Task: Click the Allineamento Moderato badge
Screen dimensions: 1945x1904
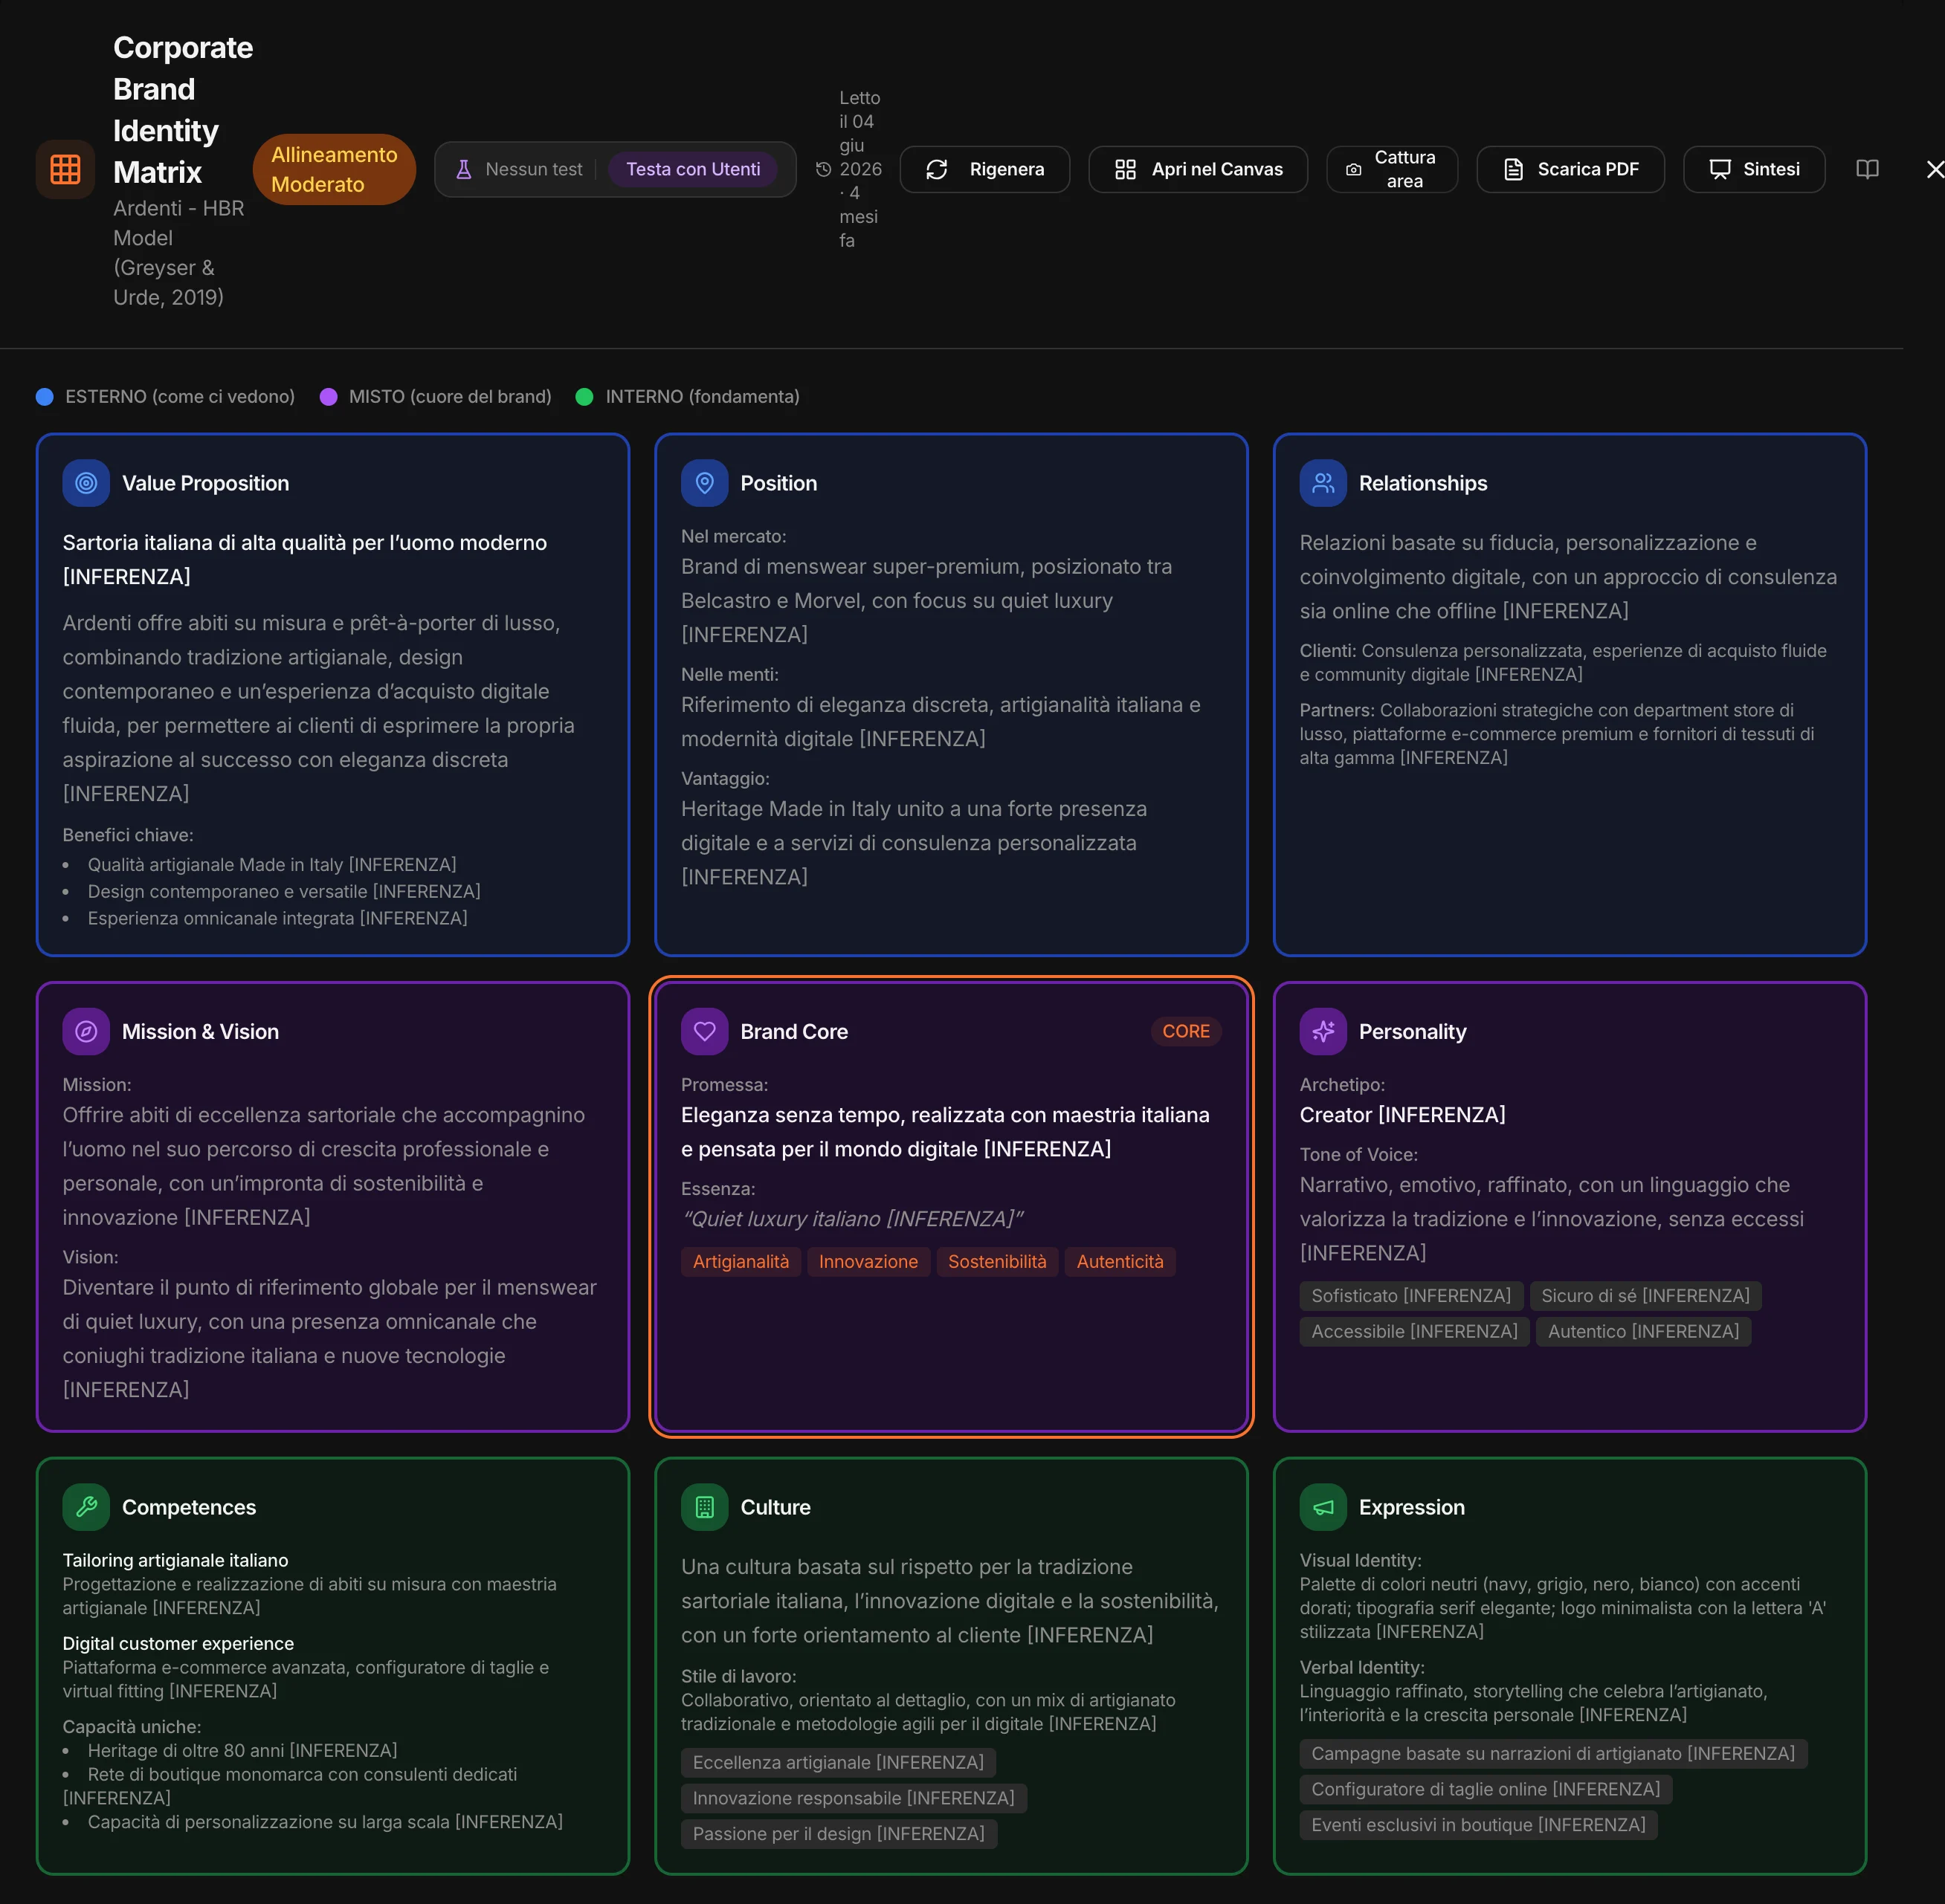Action: pyautogui.click(x=334, y=169)
